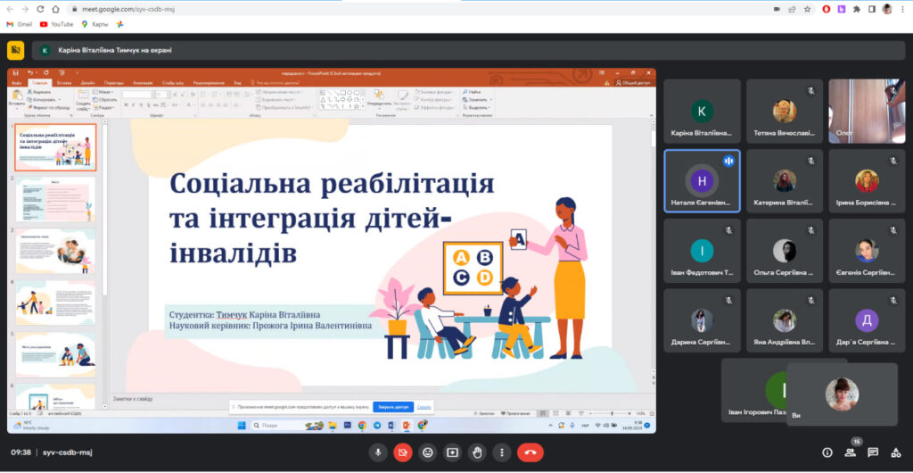913x473 pixels.
Task: Click the present now screen icon
Action: [x=452, y=452]
